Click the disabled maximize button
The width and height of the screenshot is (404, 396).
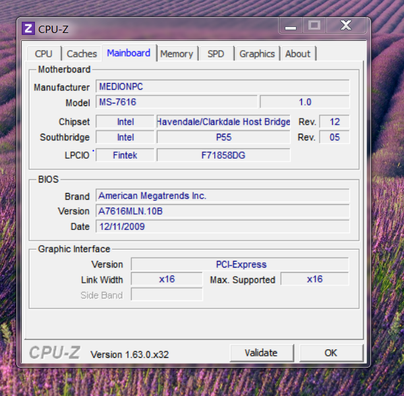tap(314, 25)
